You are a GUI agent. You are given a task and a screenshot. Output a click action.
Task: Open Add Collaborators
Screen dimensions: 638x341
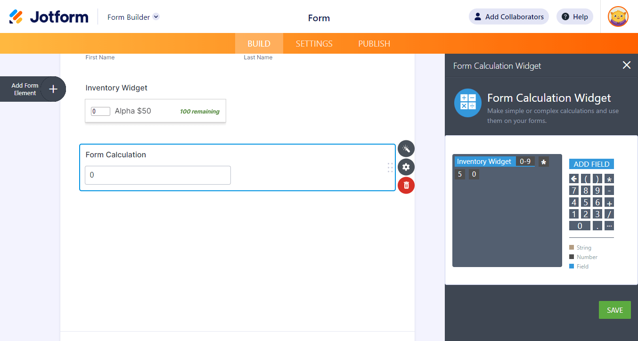point(509,16)
